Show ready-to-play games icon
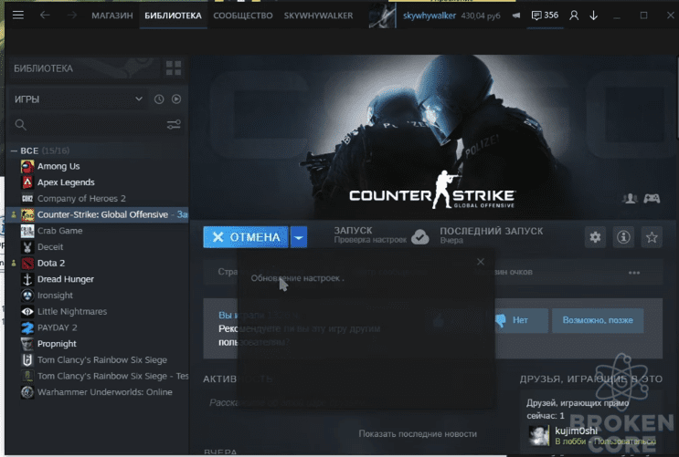Screen dimensions: 679x457 click(x=176, y=99)
